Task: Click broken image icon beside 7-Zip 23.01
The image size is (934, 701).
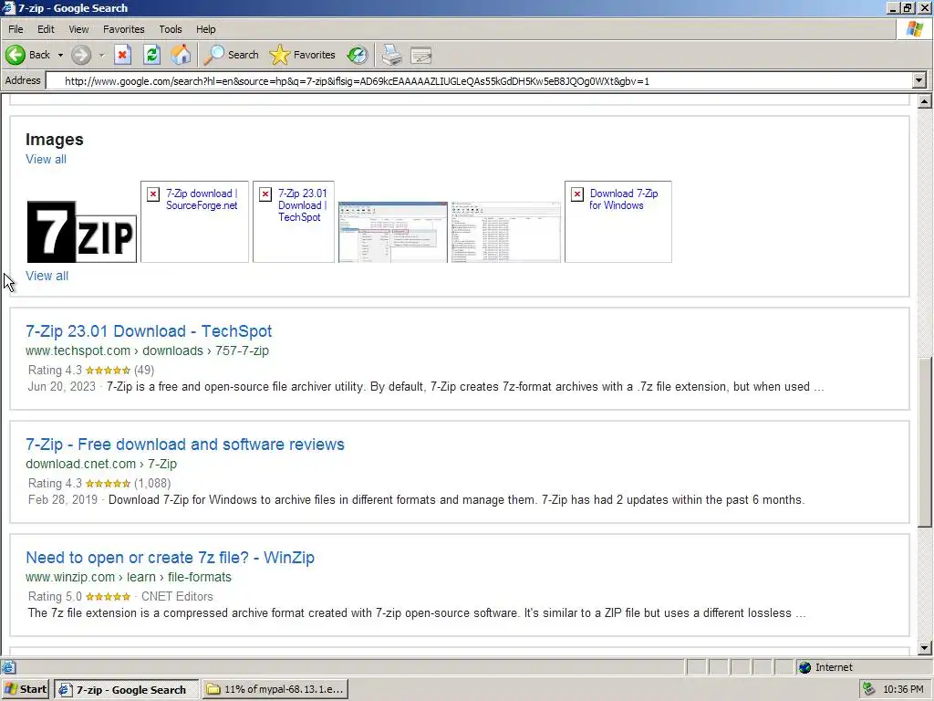Action: (265, 194)
